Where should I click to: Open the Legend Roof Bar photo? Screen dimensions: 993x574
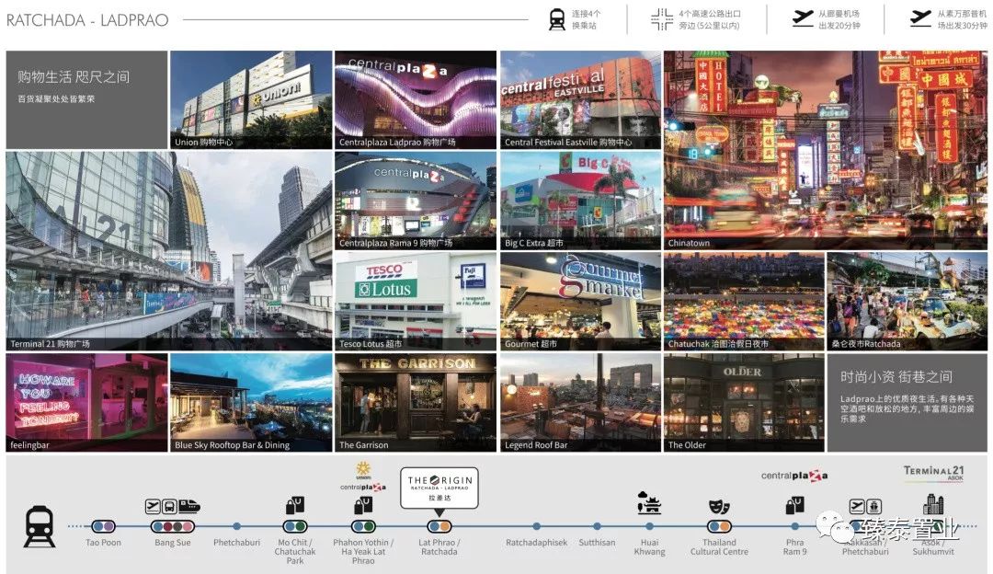[580, 402]
